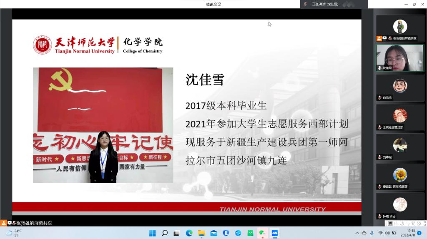Open File Explorer from the taskbar
Screen dimensions: 427x239
201,233
